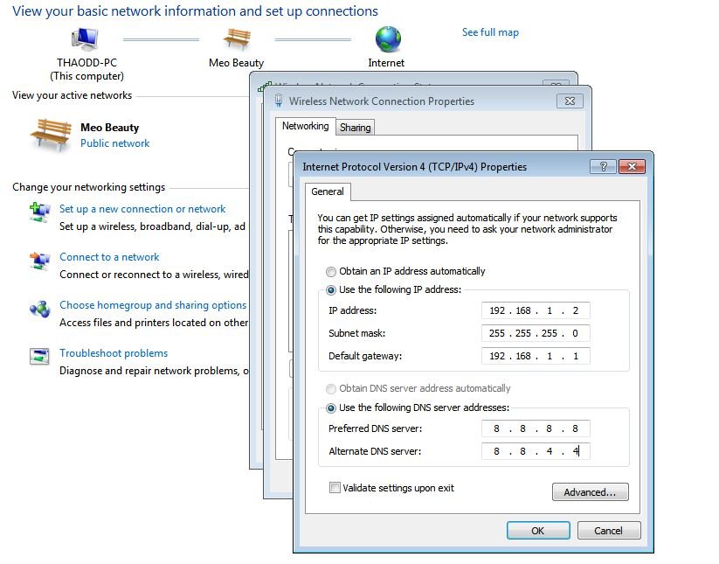This screenshot has width=719, height=564.
Task: Switch to the Networking tab
Action: point(305,126)
